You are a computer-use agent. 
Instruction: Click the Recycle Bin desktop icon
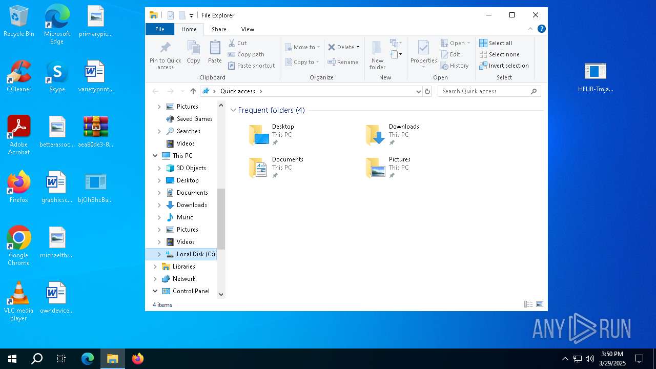tap(19, 22)
